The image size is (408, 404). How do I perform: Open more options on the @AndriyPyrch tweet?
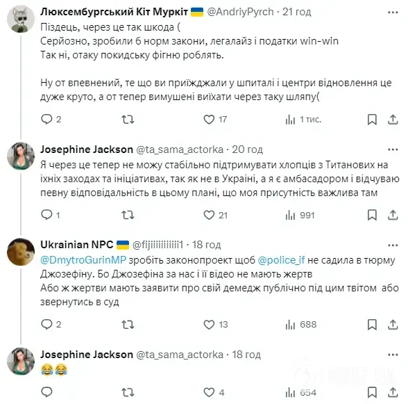[x=393, y=13]
